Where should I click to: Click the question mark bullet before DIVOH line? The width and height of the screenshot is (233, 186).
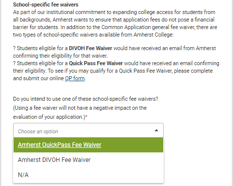pyautogui.click(x=14, y=48)
